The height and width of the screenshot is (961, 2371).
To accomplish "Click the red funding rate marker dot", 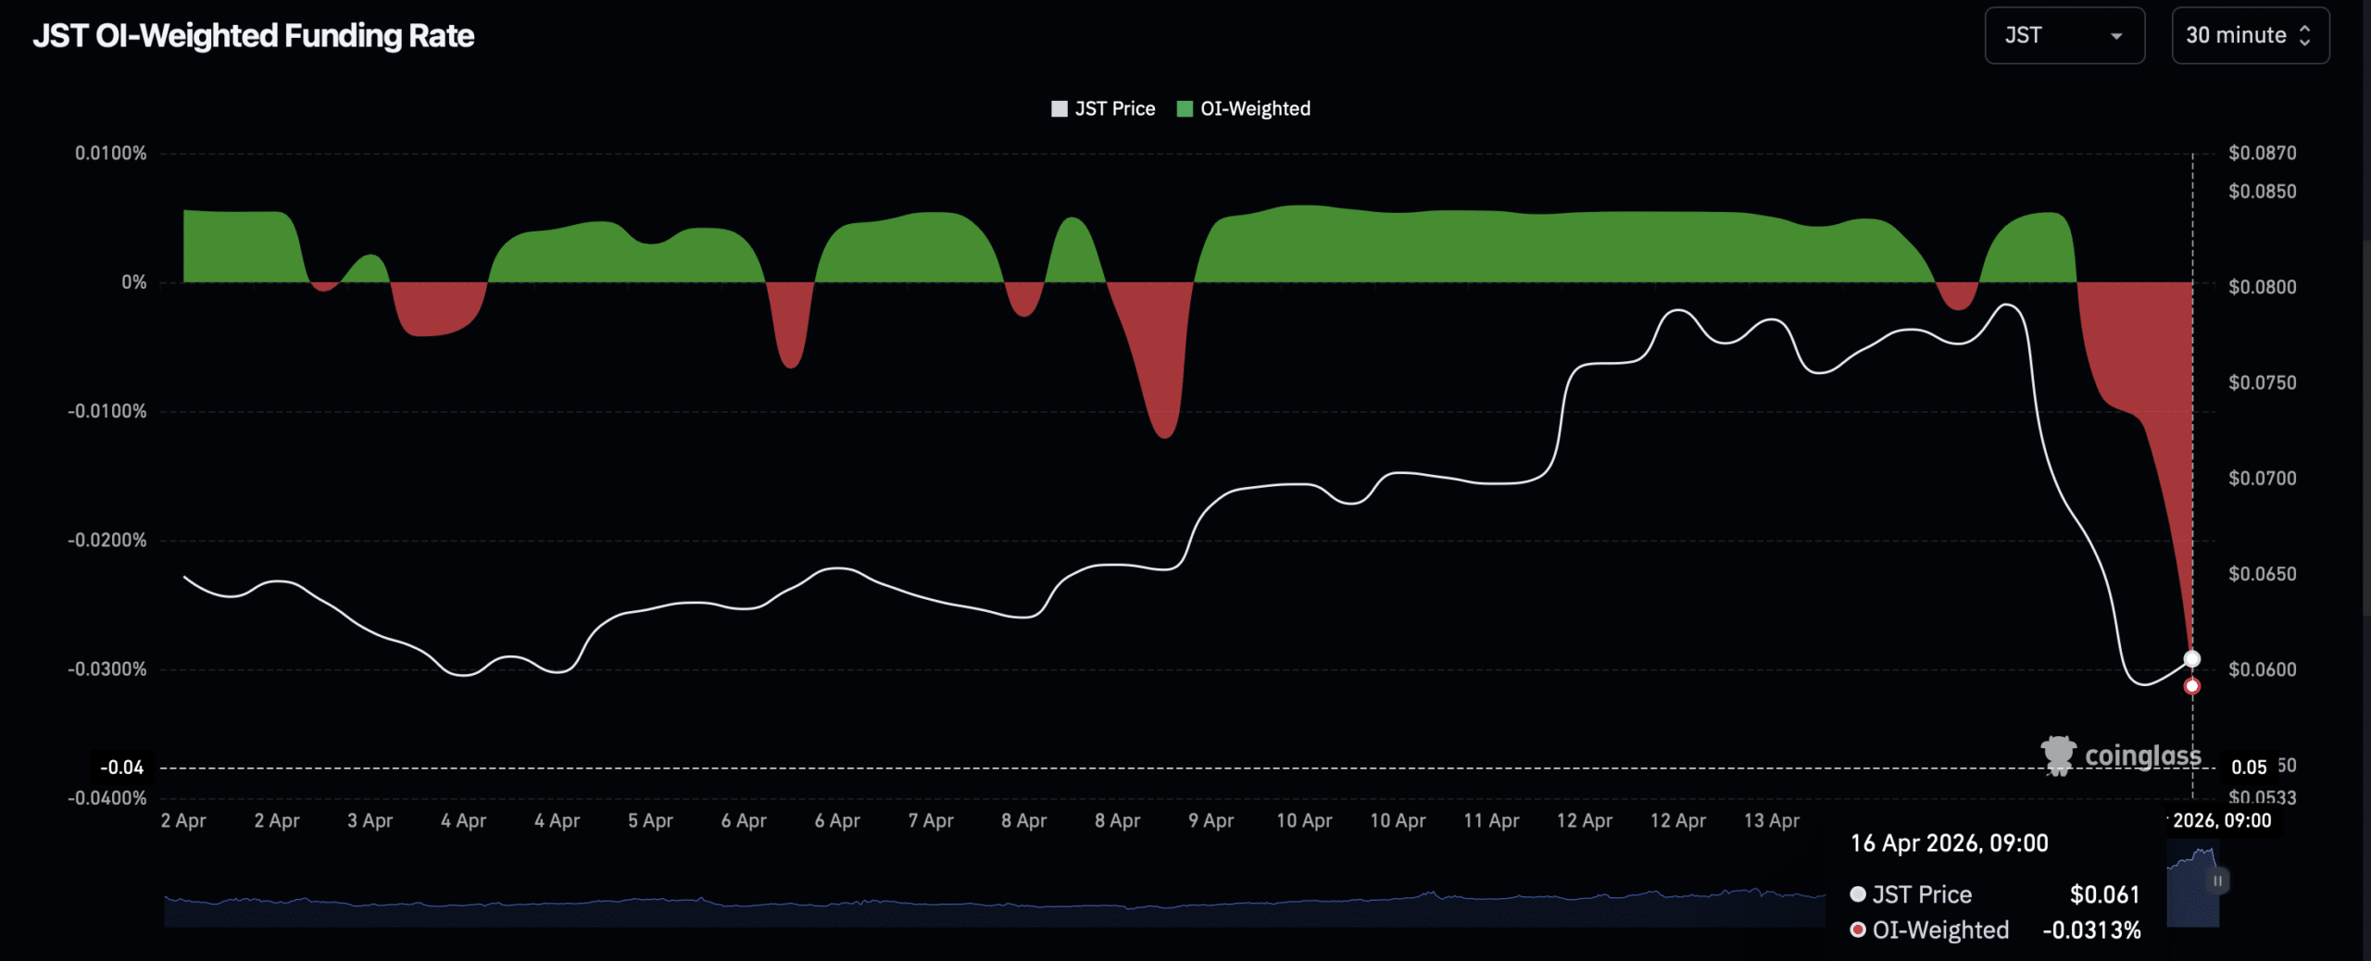I will tap(2191, 687).
